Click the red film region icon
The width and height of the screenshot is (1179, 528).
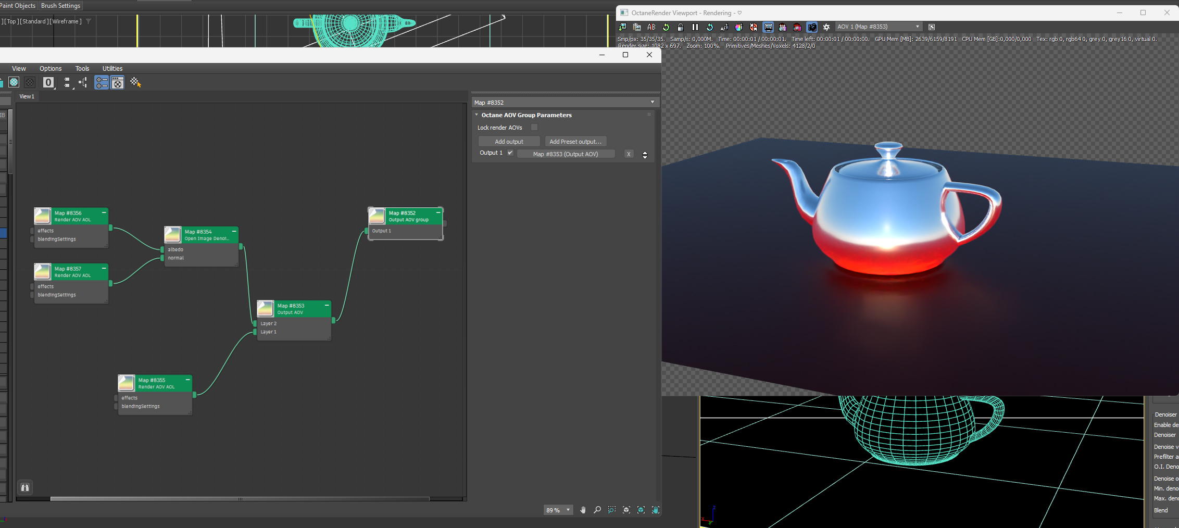(x=797, y=27)
